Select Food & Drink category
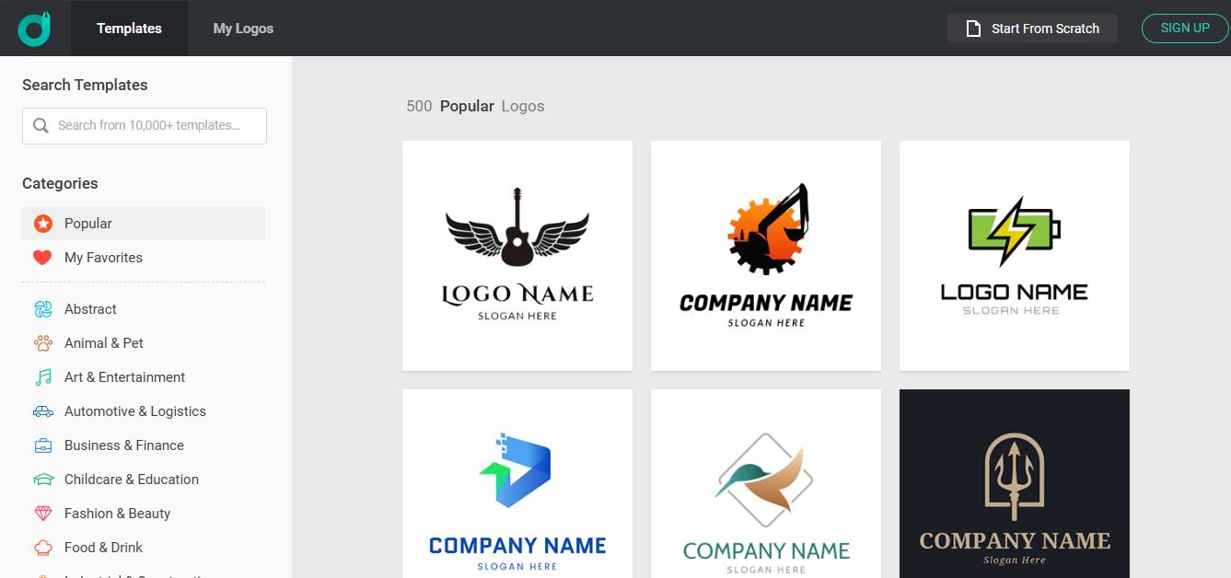Image resolution: width=1231 pixels, height=578 pixels. tap(144, 548)
